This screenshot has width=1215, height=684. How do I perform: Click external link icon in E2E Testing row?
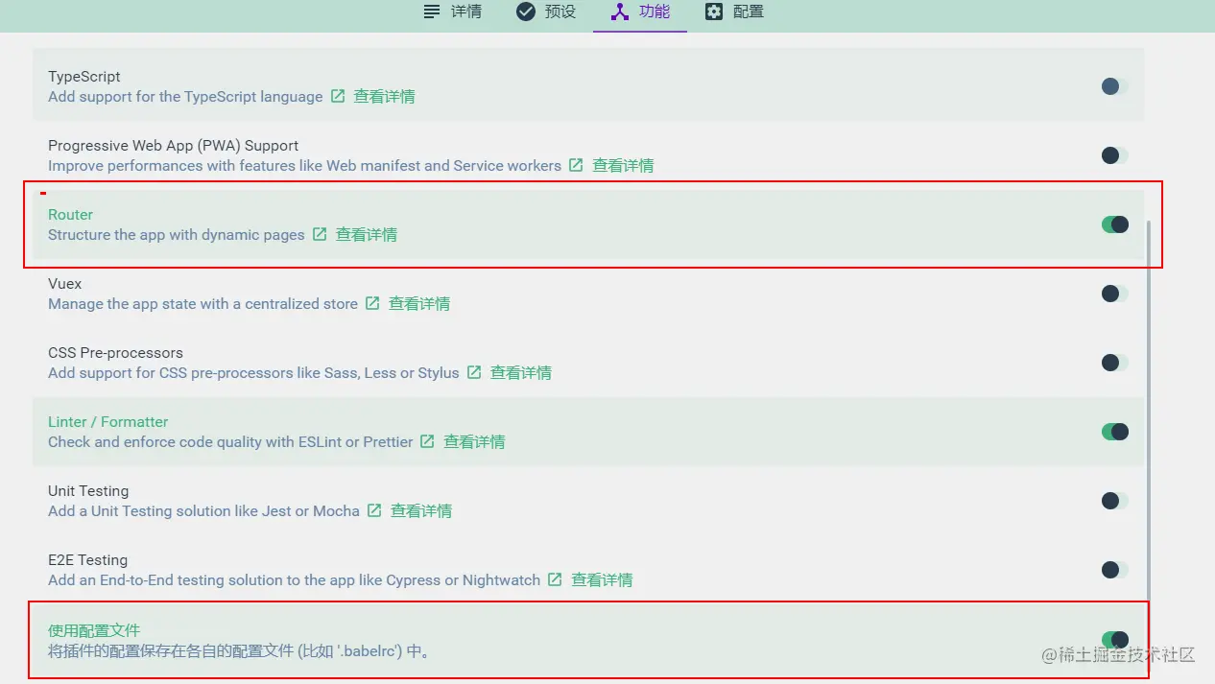(555, 579)
